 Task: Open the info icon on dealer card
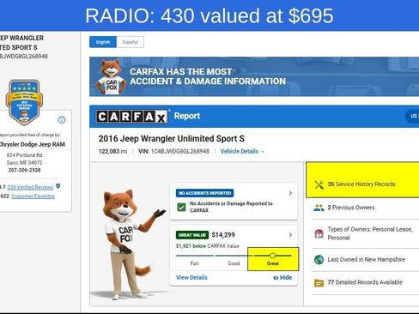[x=62, y=120]
